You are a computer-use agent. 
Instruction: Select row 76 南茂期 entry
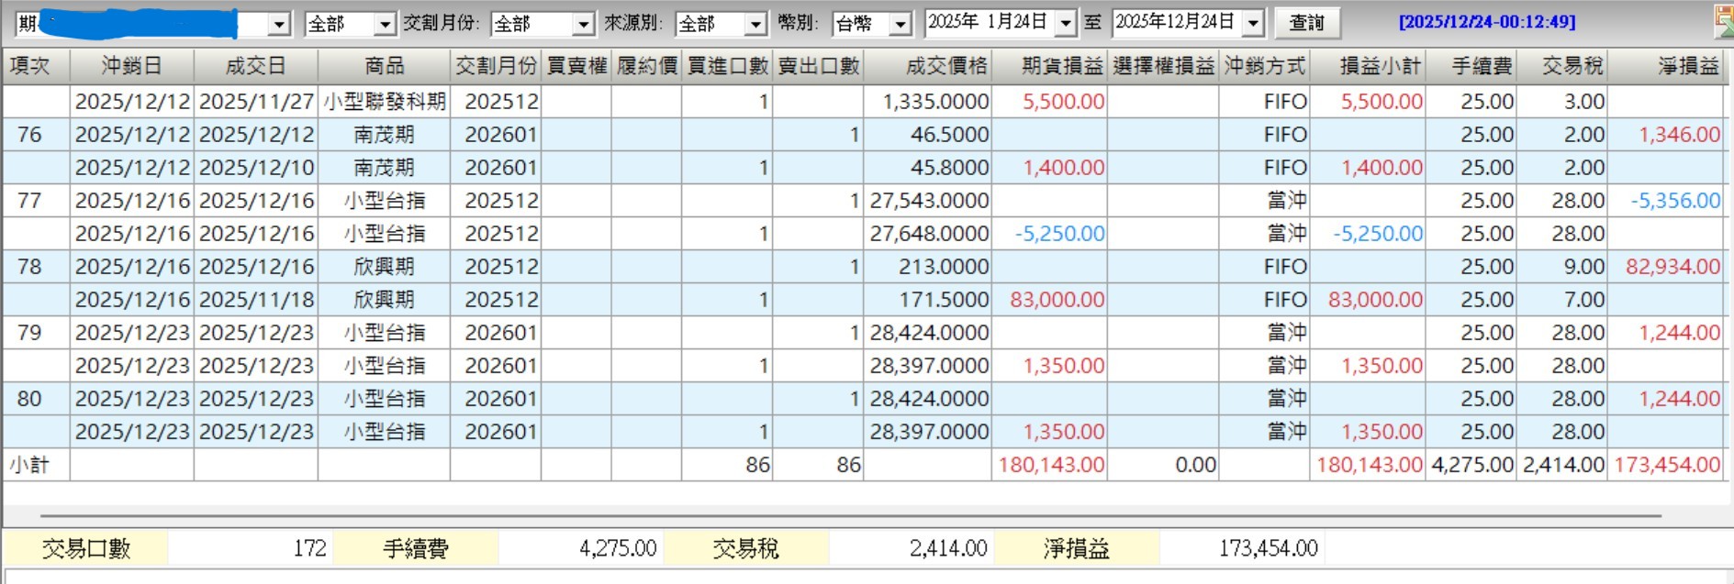[863, 135]
